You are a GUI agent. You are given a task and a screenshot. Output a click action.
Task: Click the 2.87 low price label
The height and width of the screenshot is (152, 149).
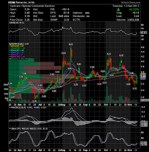[x=13, y=97]
